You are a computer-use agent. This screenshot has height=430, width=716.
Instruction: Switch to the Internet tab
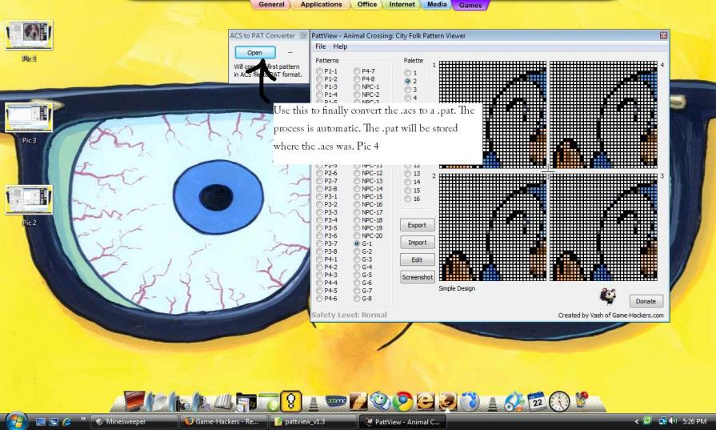click(402, 5)
